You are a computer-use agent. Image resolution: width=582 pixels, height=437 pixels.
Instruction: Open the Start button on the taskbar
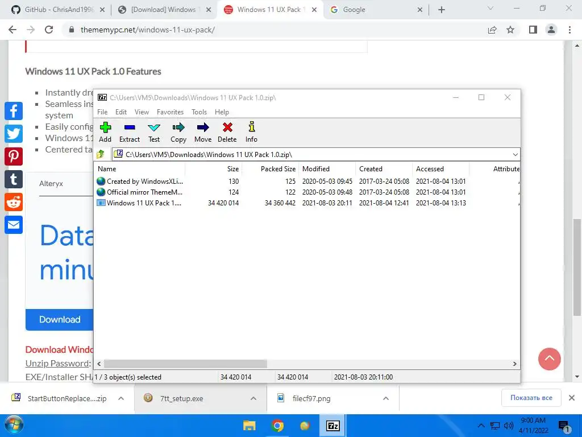tap(14, 426)
